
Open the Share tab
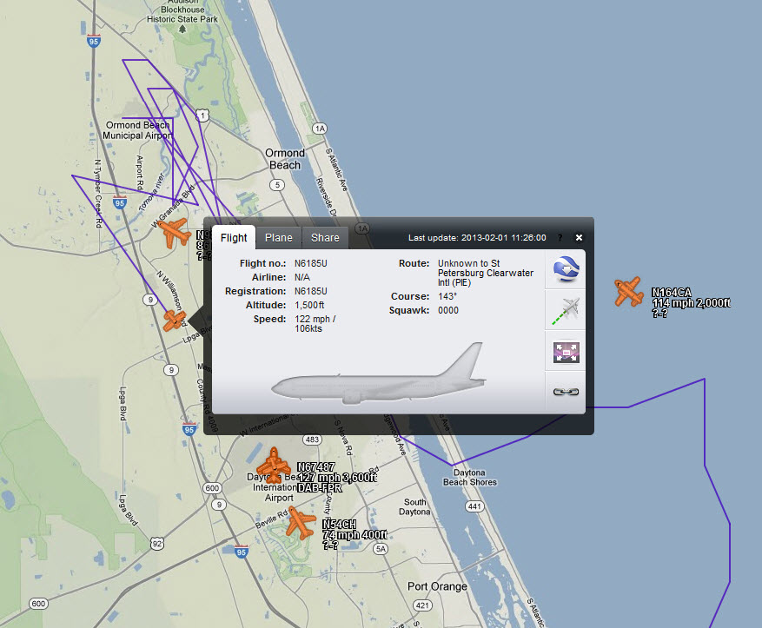[325, 238]
